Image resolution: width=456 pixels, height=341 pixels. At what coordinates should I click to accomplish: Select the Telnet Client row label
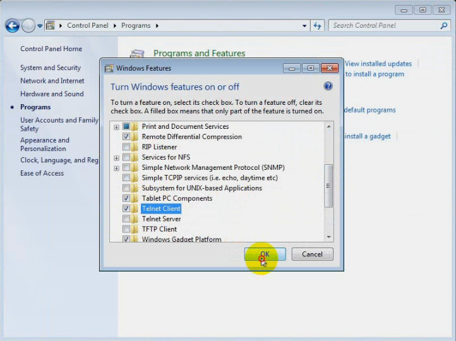pos(161,208)
